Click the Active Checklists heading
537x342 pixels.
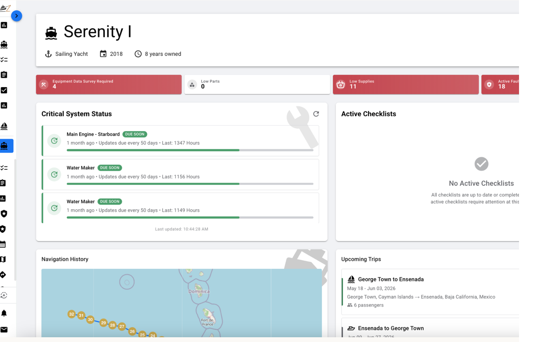tap(369, 114)
